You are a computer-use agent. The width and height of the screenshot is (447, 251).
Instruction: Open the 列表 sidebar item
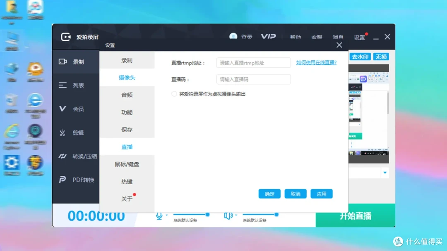coord(76,85)
